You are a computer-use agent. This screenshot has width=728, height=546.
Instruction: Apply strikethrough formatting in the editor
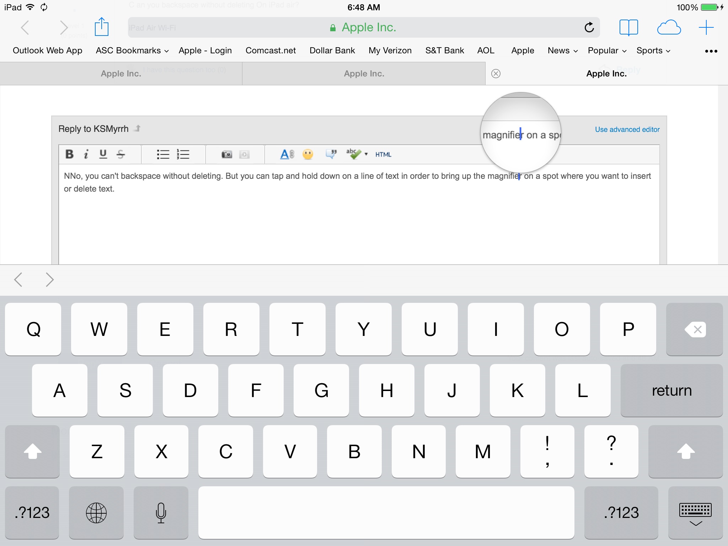(x=121, y=154)
